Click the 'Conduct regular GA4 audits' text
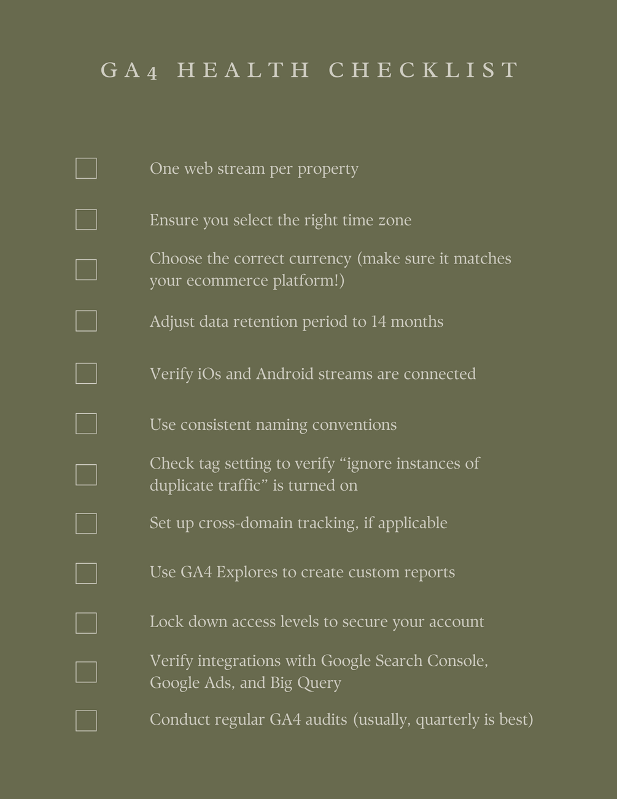The image size is (617, 799). click(341, 720)
